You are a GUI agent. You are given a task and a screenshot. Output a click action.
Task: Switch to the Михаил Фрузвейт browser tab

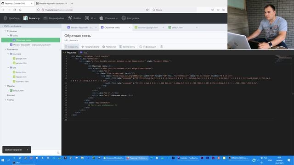point(51,3)
